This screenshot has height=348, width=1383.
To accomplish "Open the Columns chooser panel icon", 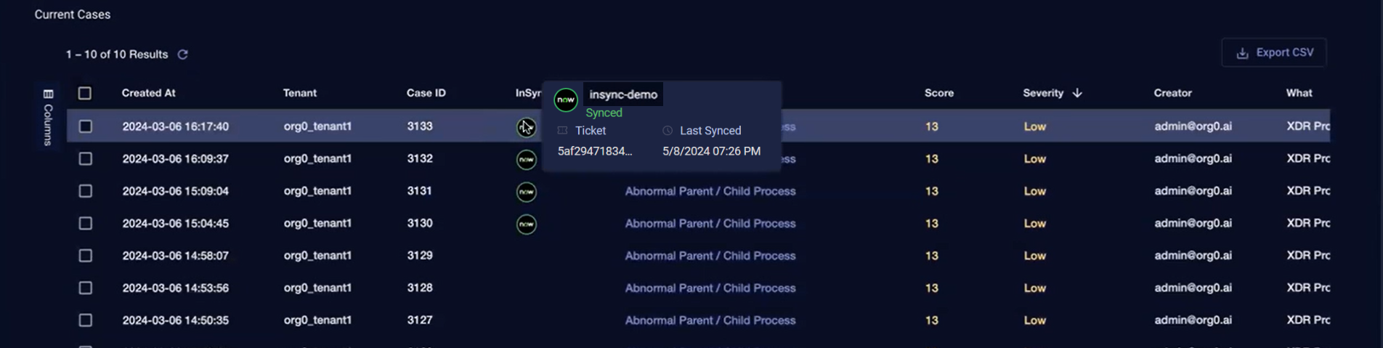I will pyautogui.click(x=48, y=94).
